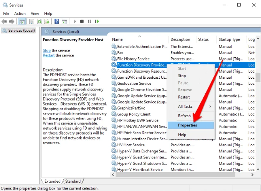The width and height of the screenshot is (261, 191).
Task: Click the Refresh toolbar icon
Action: coord(39,21)
